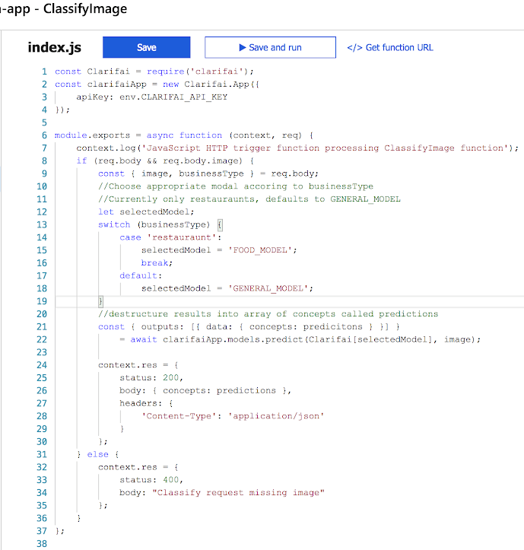524x550 pixels.
Task: Click the play triangle in Save and run
Action: (243, 47)
